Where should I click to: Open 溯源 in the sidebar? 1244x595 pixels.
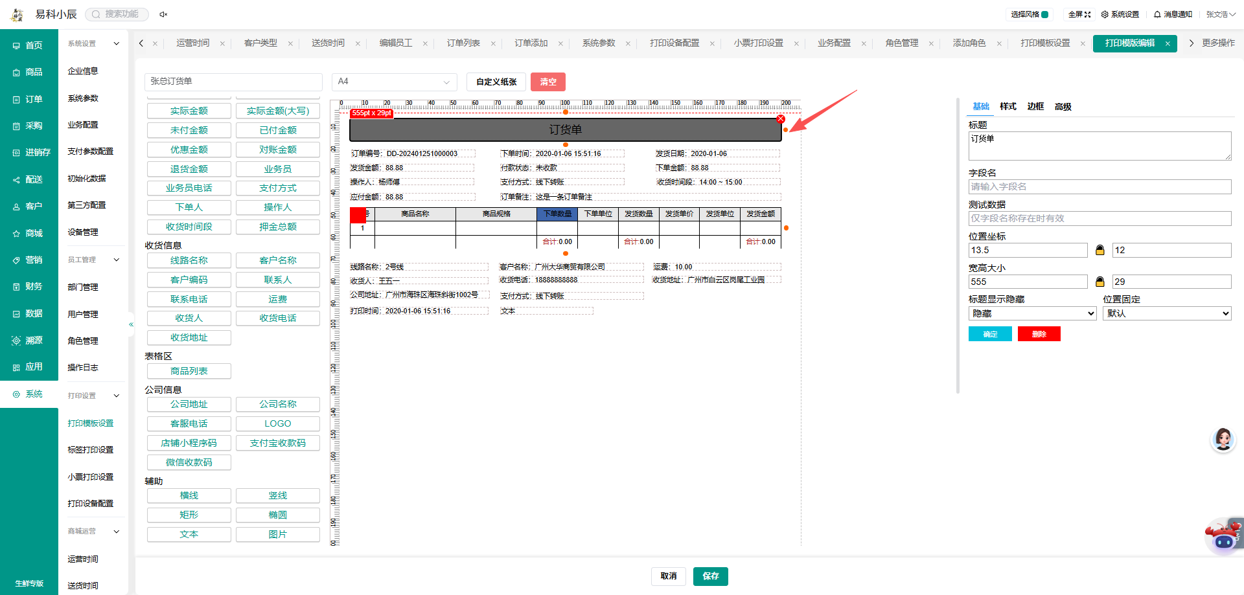(28, 340)
